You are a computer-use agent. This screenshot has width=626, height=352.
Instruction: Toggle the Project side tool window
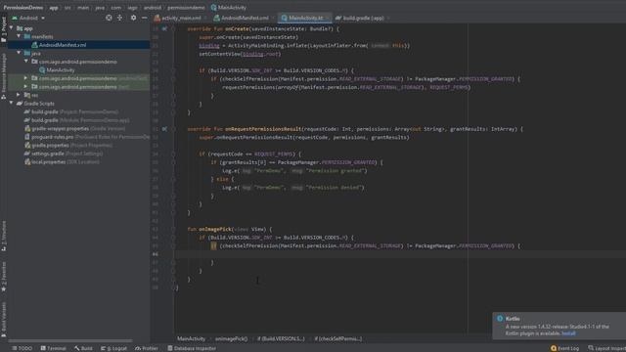tap(4, 29)
